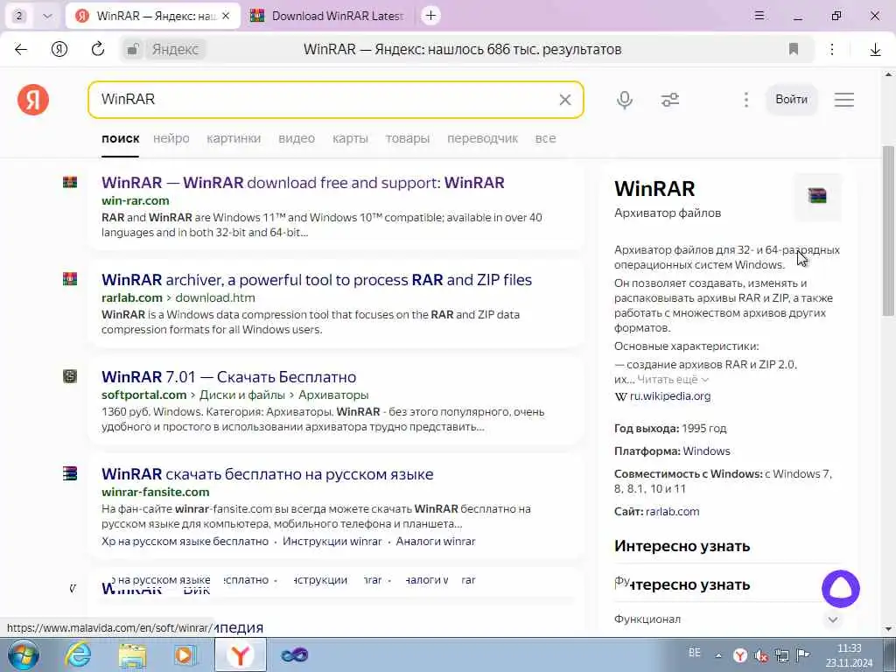The image size is (896, 672).
Task: Click Yandex Browser taskbar icon
Action: tap(241, 655)
